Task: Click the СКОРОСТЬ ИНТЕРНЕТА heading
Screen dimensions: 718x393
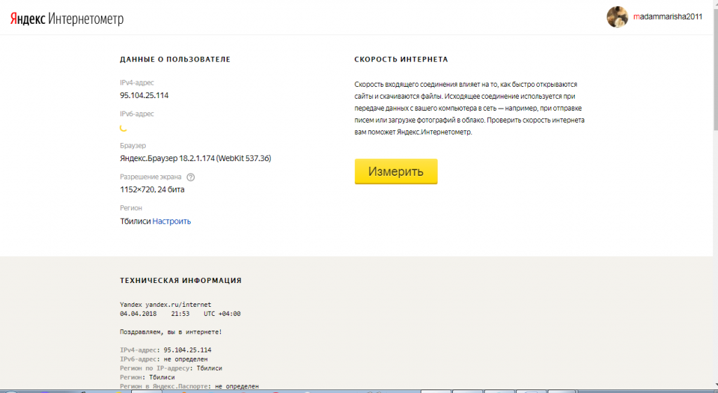Action: click(x=401, y=60)
